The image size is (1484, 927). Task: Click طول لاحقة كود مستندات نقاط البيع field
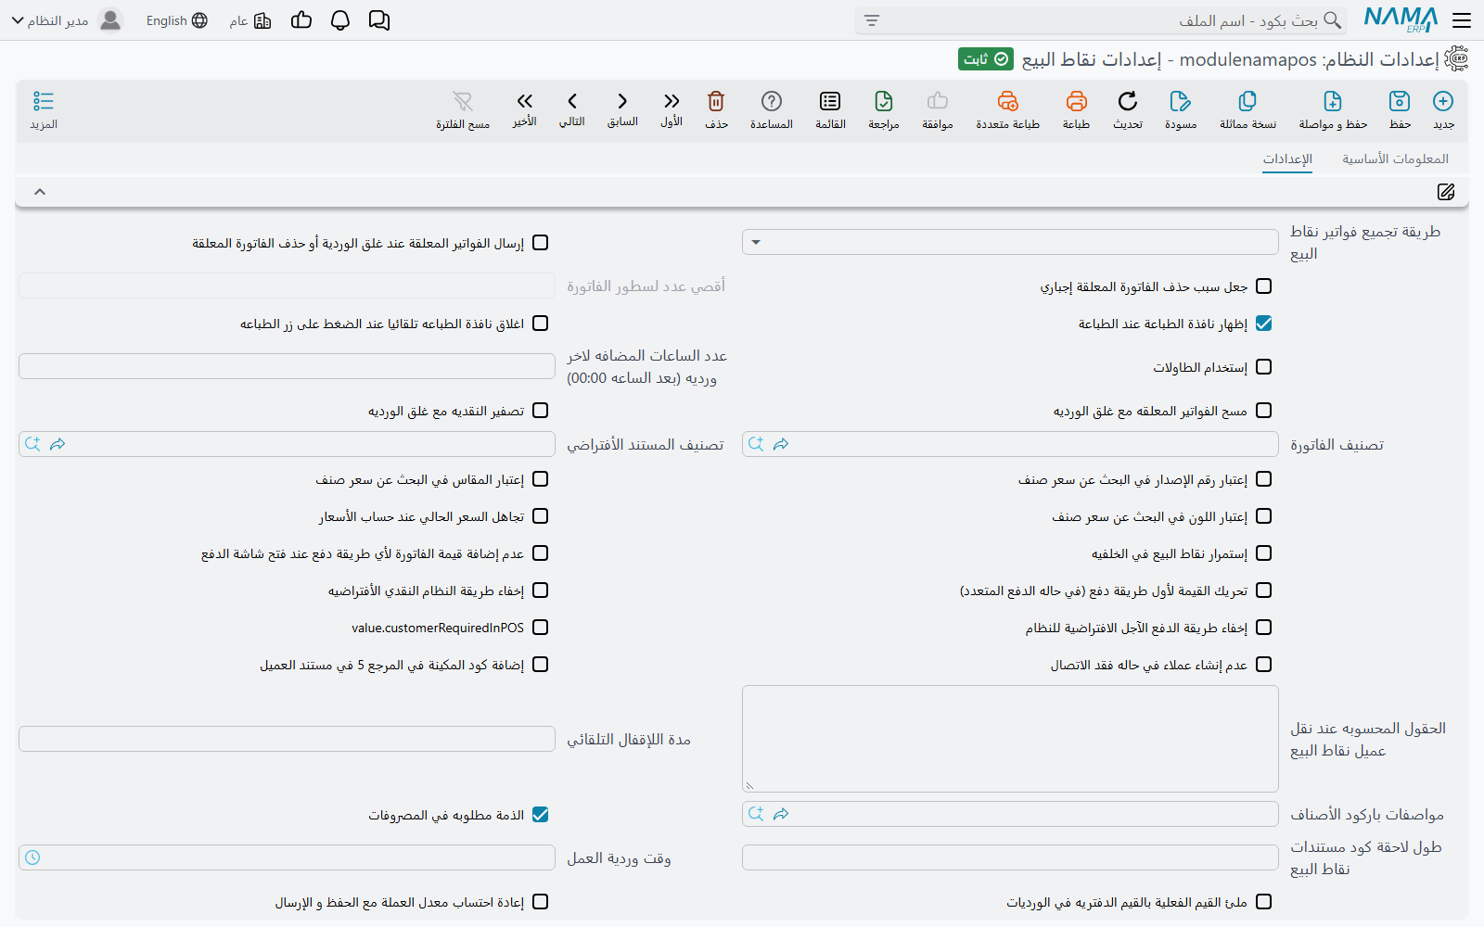[x=1010, y=857]
